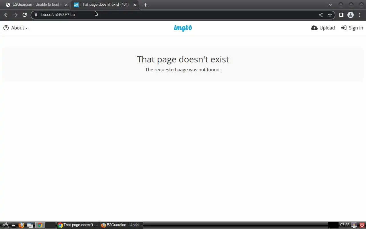Go to imgbb home via the logo

pos(183,28)
